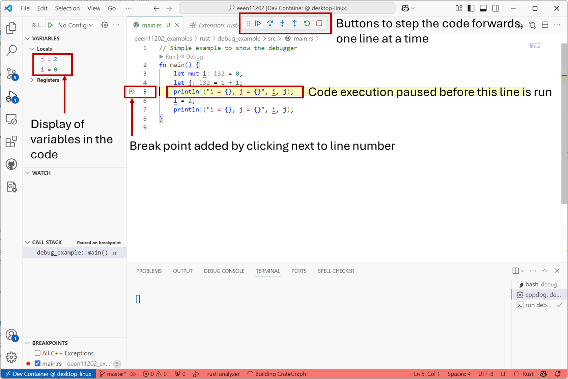Open Source Control in the activity bar
568x379 pixels.
11,73
